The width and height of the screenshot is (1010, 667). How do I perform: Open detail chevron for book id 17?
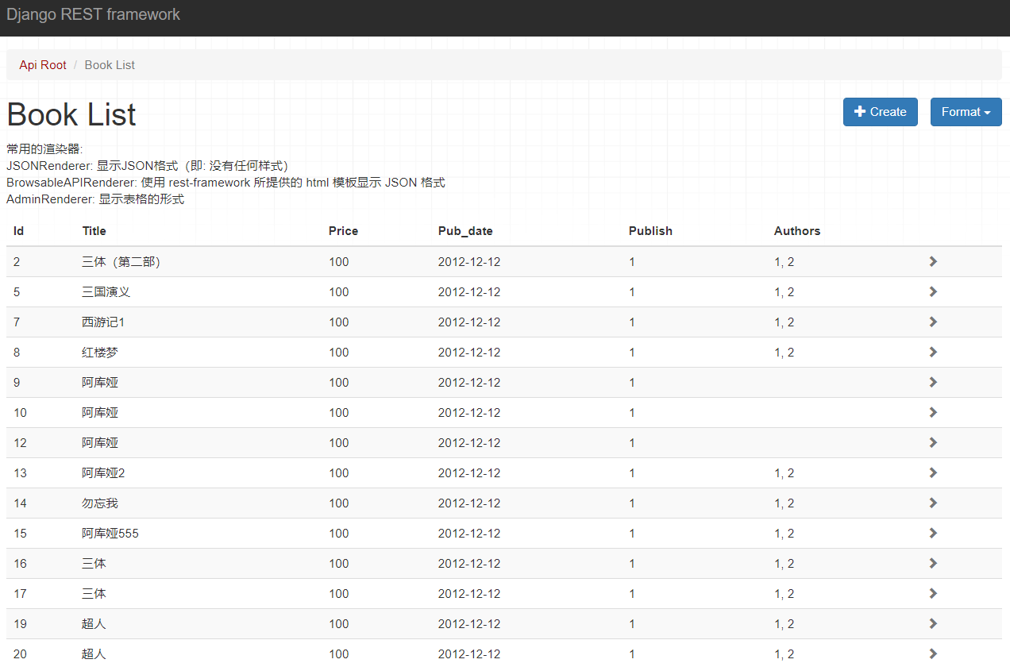pyautogui.click(x=933, y=593)
